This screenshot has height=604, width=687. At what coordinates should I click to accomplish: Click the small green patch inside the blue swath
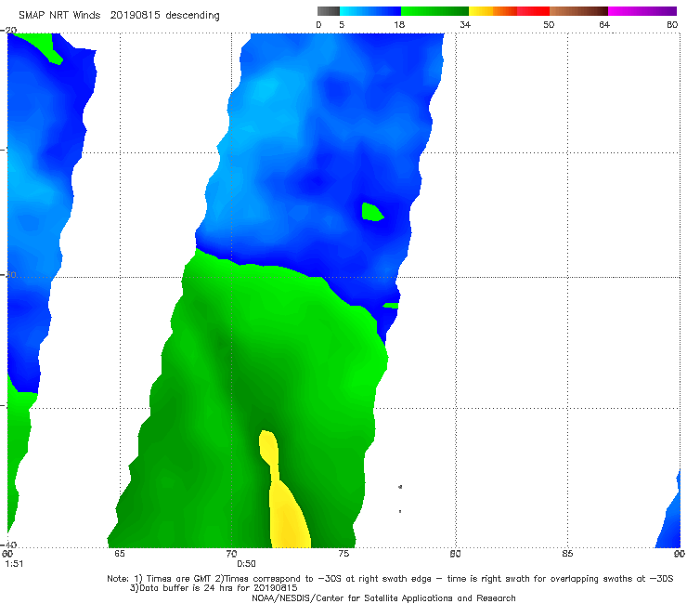(372, 212)
